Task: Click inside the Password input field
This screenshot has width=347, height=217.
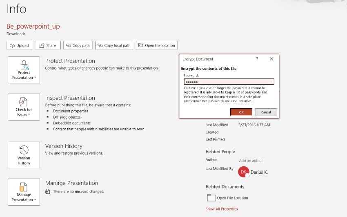Action: click(229, 82)
